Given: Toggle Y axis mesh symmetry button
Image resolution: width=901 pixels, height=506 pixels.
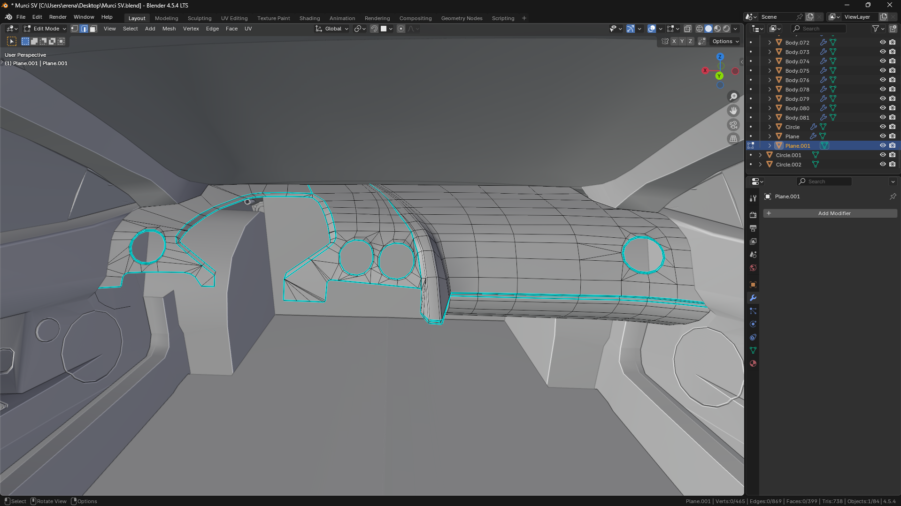Looking at the screenshot, I should point(682,41).
